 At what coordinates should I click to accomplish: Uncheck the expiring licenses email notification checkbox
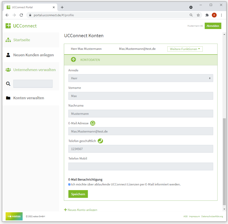coord(69,184)
